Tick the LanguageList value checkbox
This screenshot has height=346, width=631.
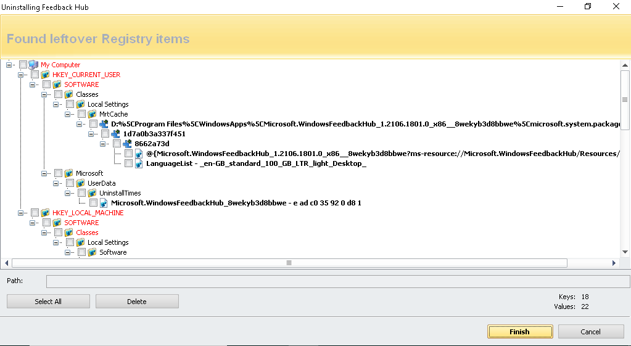128,163
